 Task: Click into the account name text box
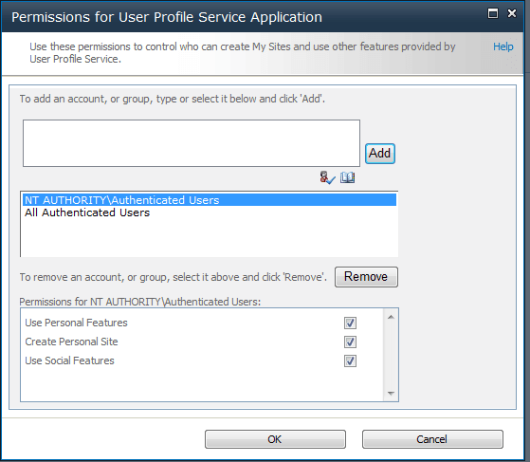(192, 143)
